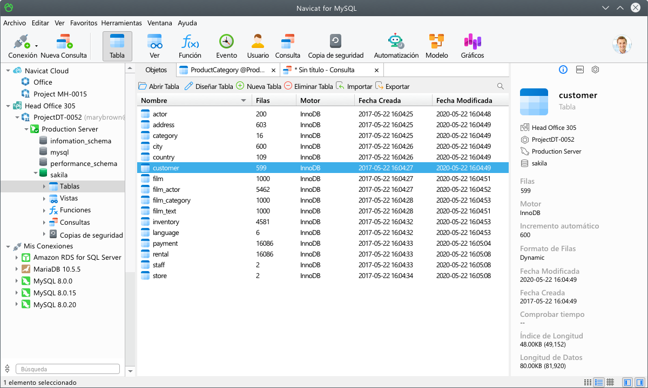Expand the Tablas tree node
This screenshot has height=388, width=648.
coord(44,186)
